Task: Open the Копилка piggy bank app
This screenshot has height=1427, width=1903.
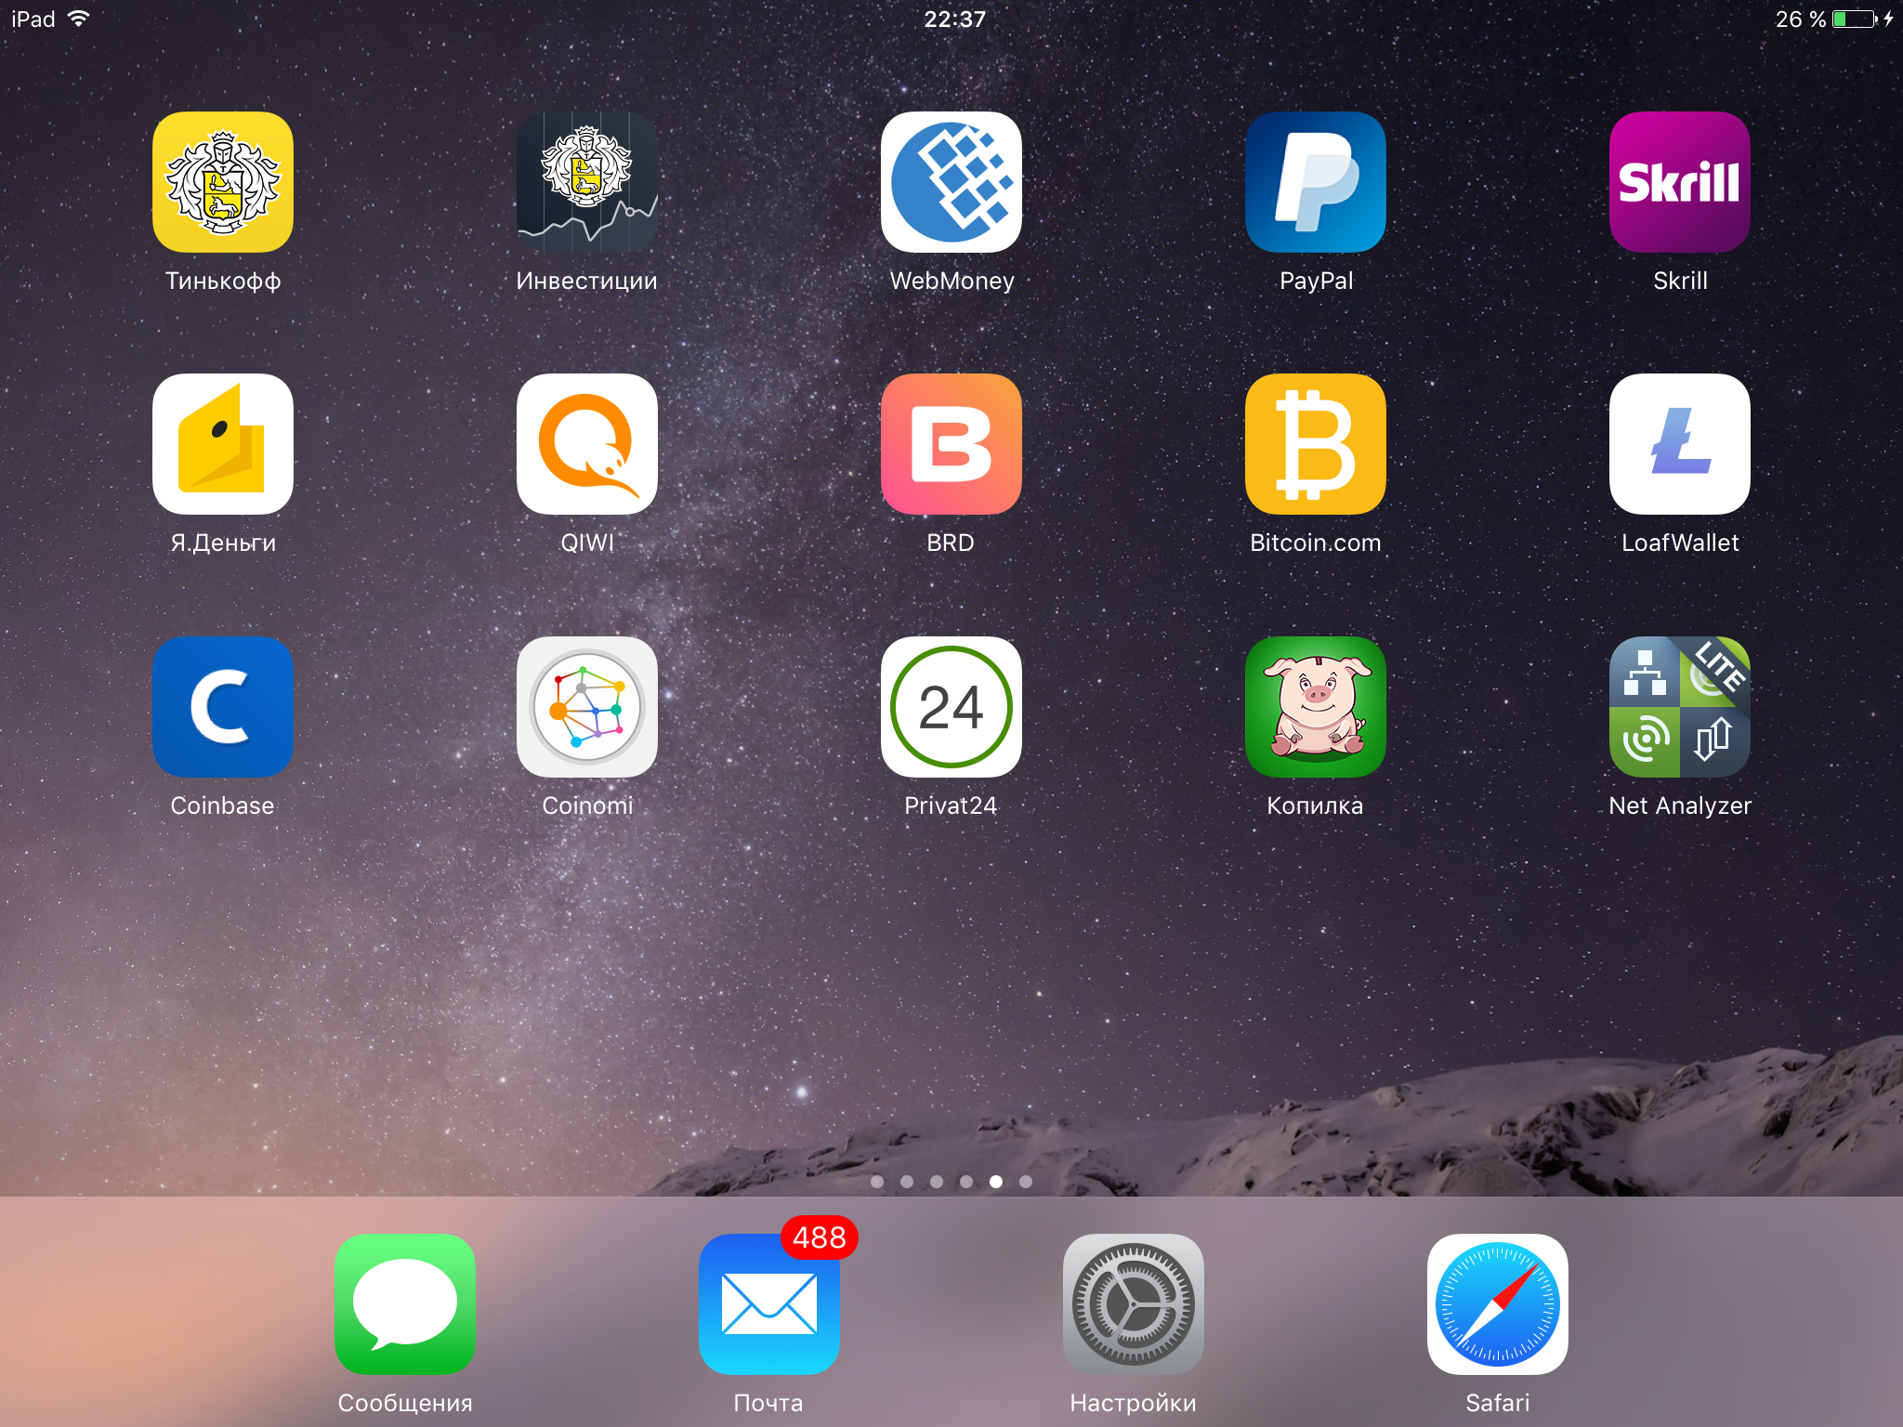Action: click(x=1316, y=707)
